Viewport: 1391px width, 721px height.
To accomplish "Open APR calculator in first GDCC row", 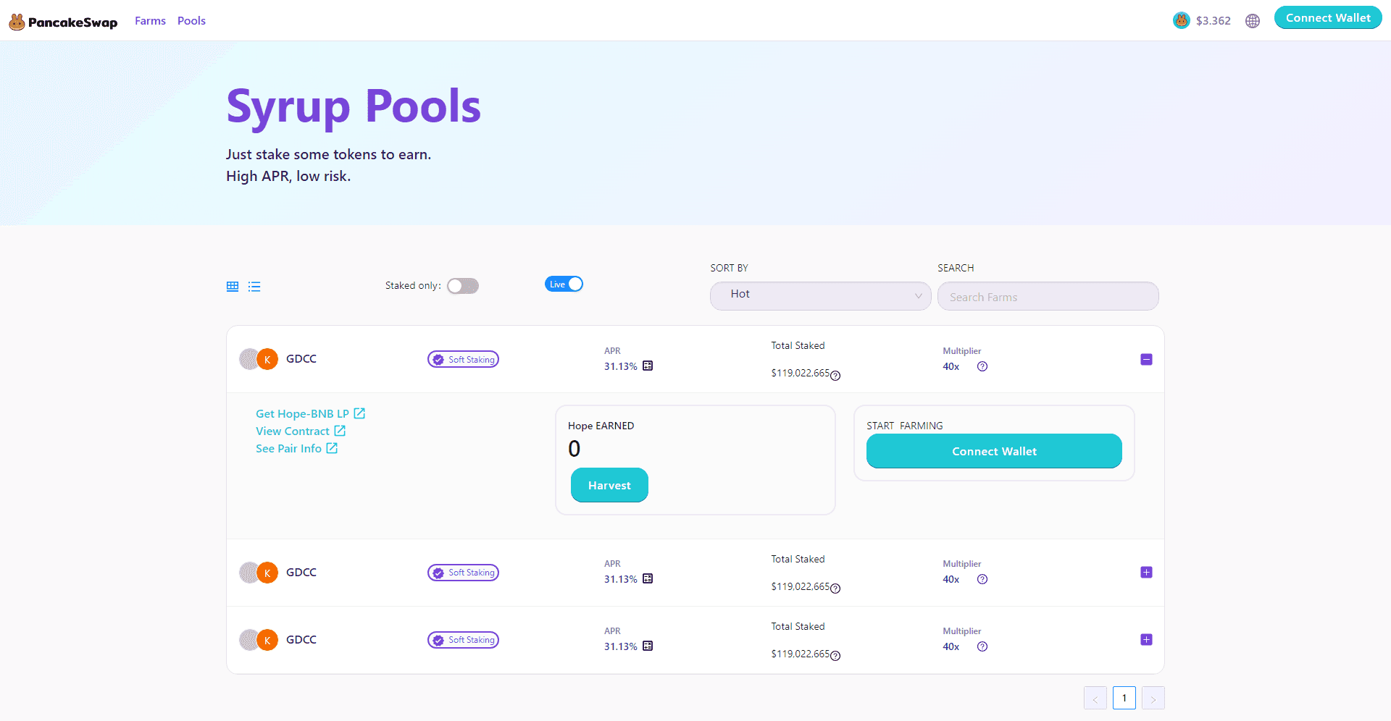I will click(x=648, y=366).
